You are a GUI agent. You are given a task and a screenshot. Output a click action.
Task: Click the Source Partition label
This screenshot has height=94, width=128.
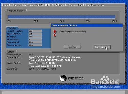(x=14, y=57)
